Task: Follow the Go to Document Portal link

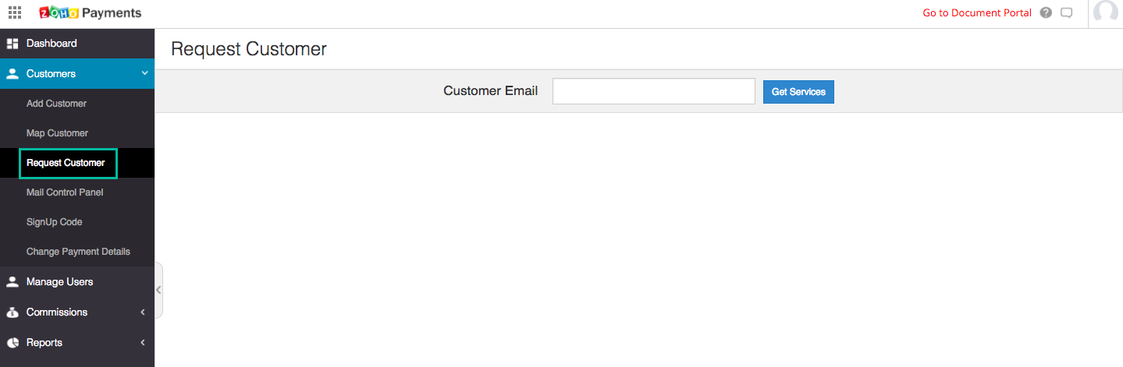Action: click(x=977, y=12)
